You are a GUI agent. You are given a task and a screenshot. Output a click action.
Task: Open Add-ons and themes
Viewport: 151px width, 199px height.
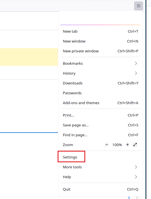point(101,103)
